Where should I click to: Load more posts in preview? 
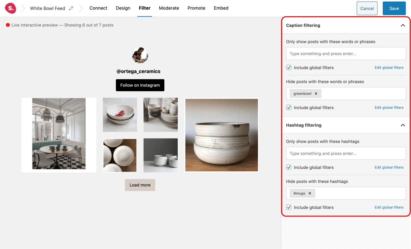(x=140, y=185)
